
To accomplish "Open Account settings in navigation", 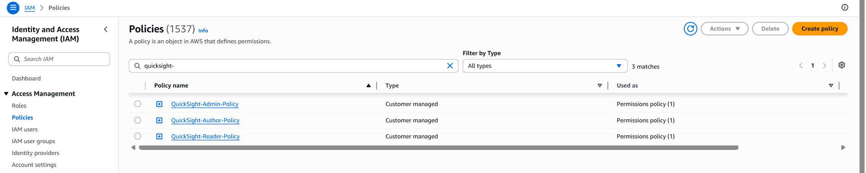I will pyautogui.click(x=34, y=165).
